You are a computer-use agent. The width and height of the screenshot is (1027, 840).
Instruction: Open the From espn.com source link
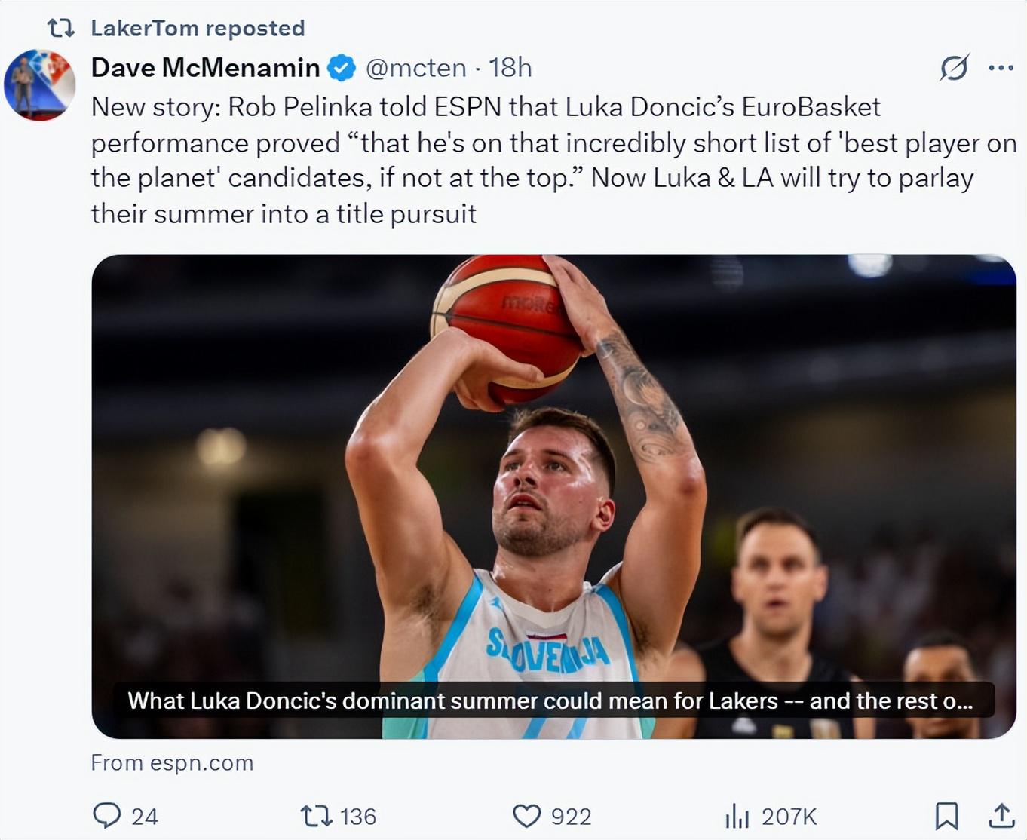coord(172,762)
